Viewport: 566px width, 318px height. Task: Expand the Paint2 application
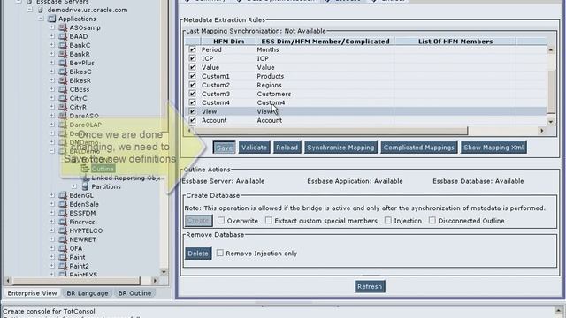coord(52,266)
